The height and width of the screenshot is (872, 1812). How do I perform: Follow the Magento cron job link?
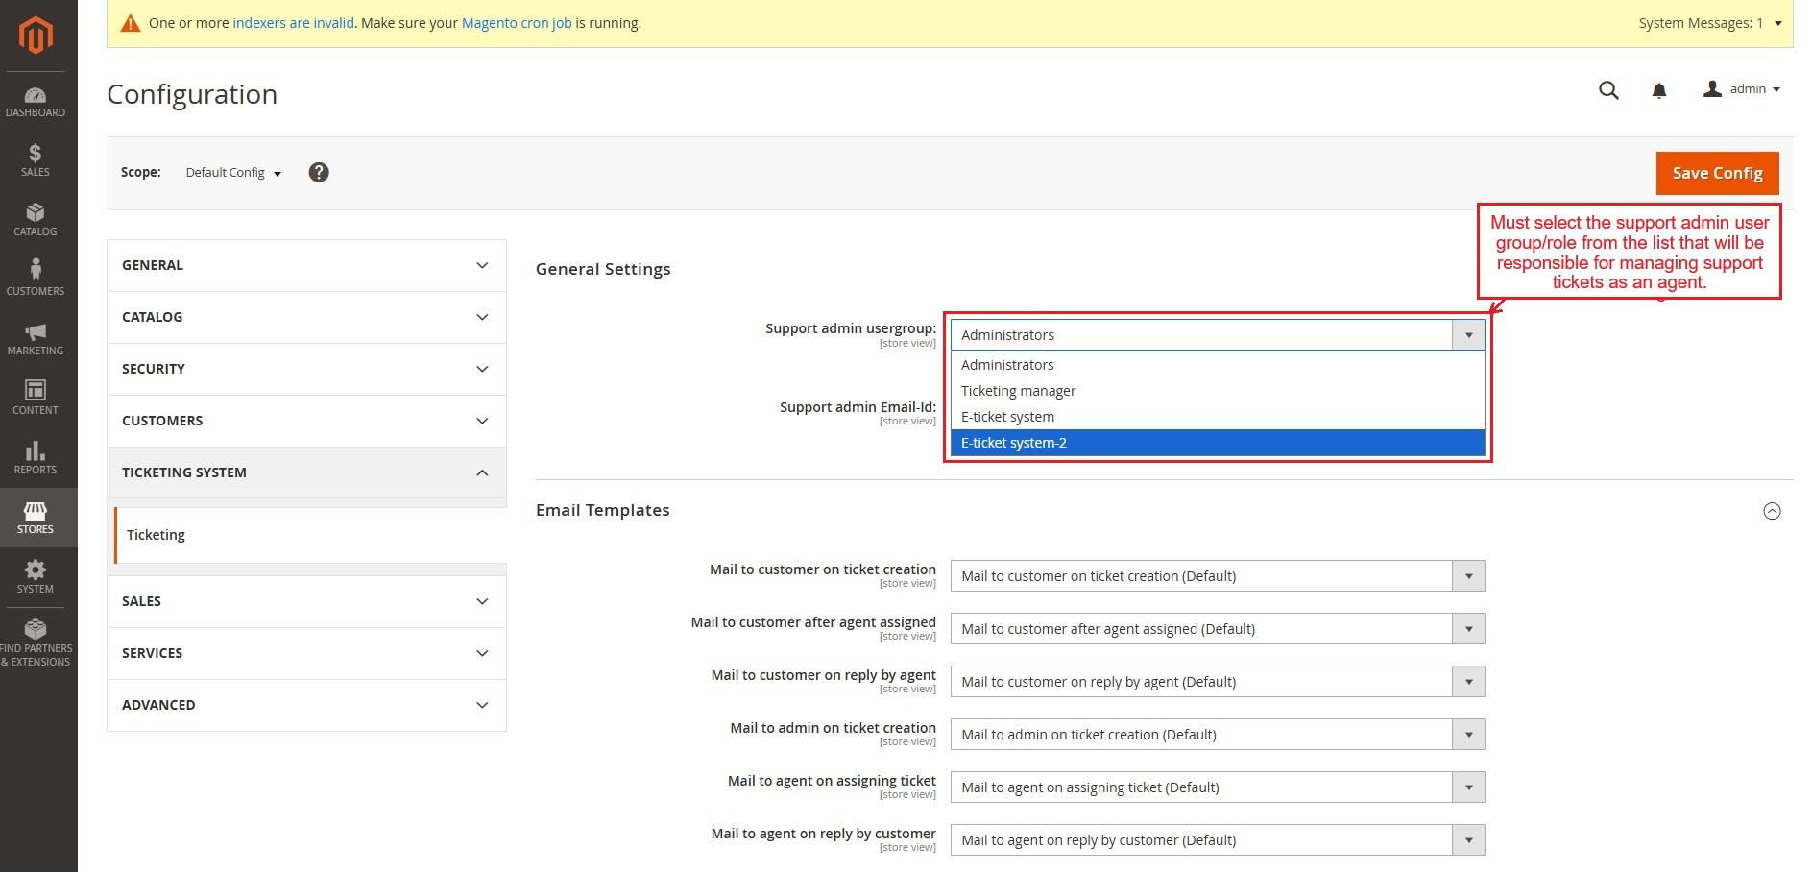click(x=517, y=23)
